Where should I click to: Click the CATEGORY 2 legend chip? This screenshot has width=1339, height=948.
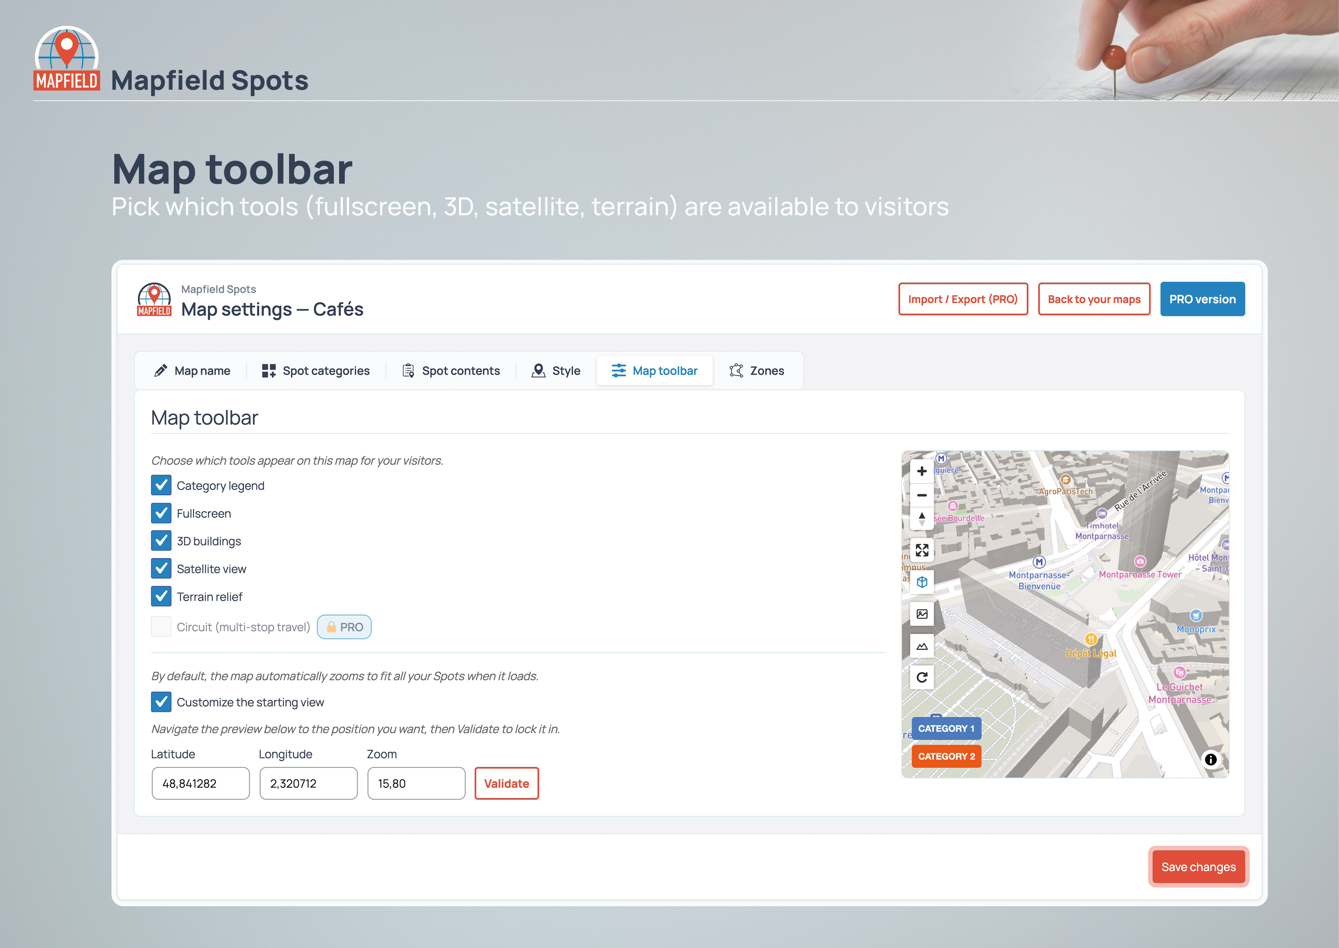[946, 756]
